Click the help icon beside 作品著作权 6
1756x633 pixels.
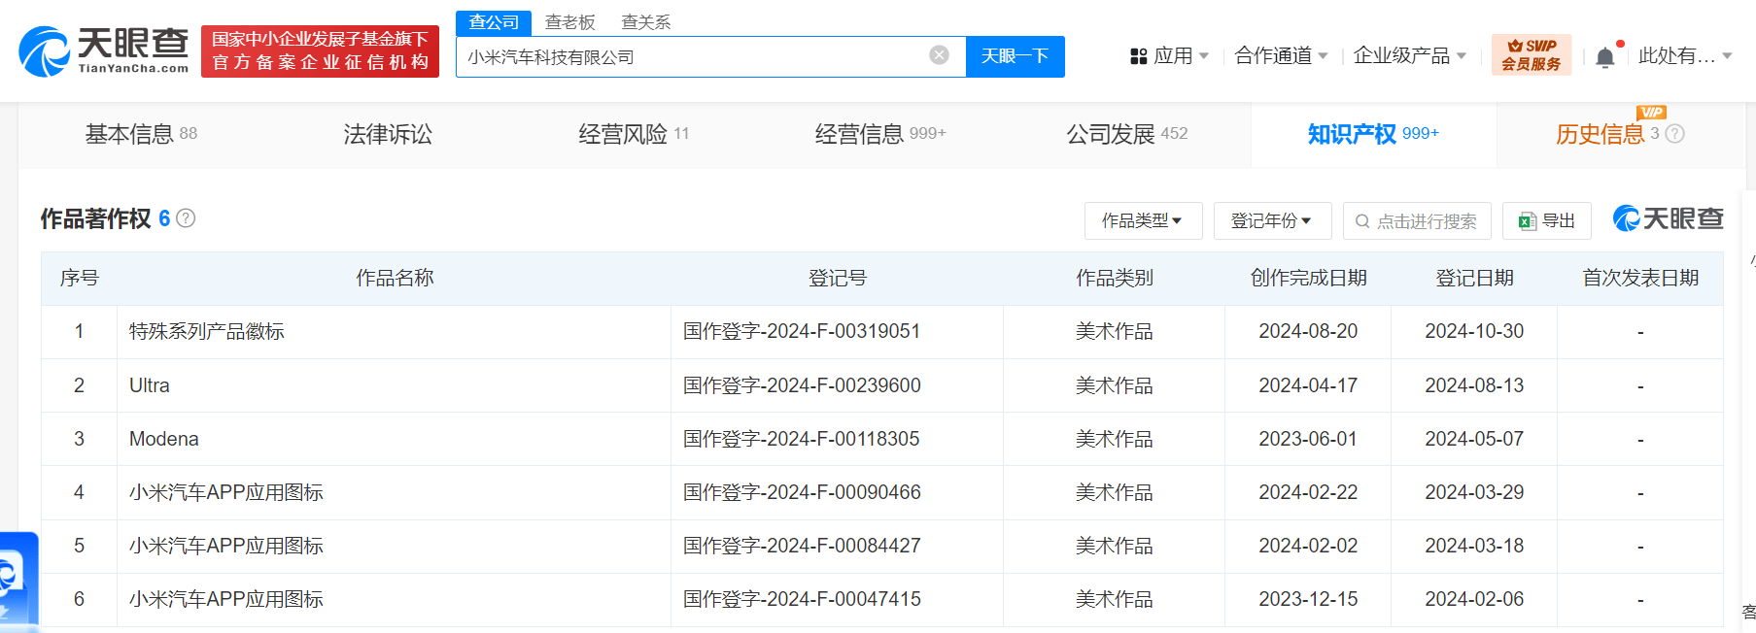point(186,218)
